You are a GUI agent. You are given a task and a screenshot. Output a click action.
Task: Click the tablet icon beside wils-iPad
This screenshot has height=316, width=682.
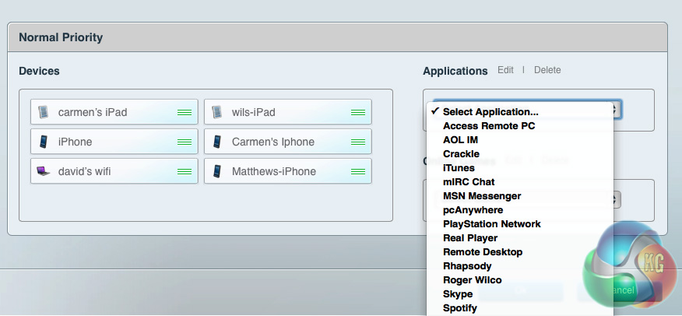tap(217, 112)
